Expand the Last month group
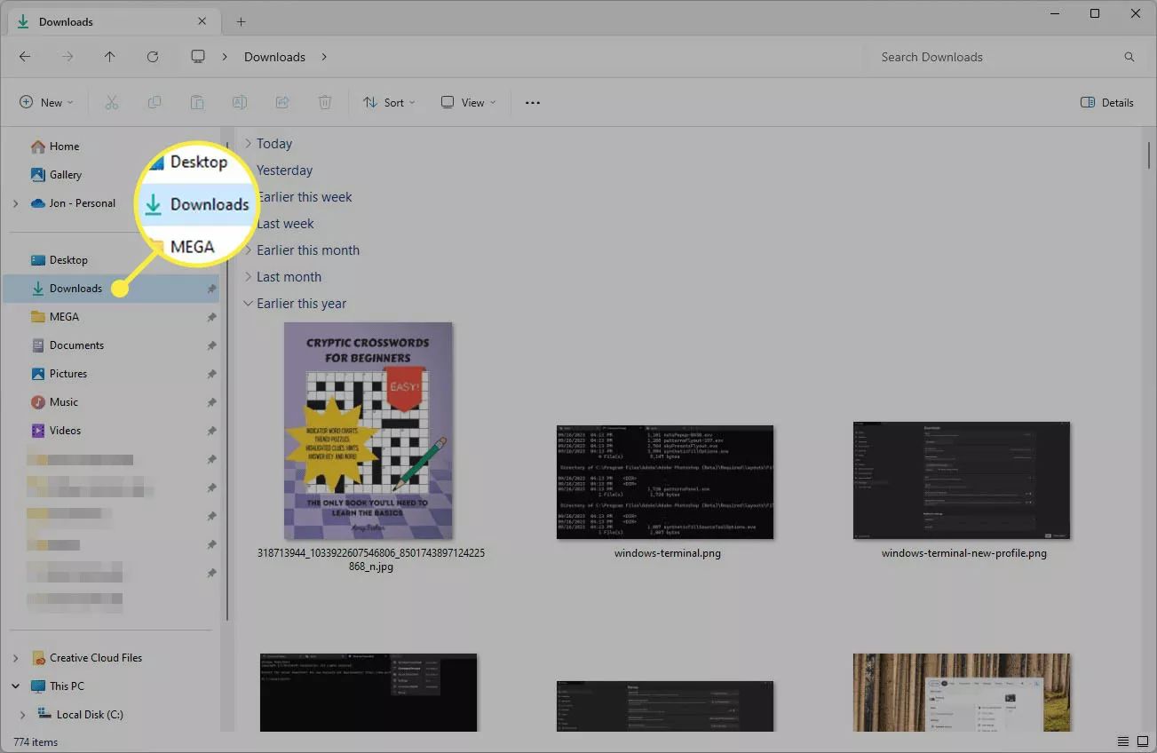 249,277
